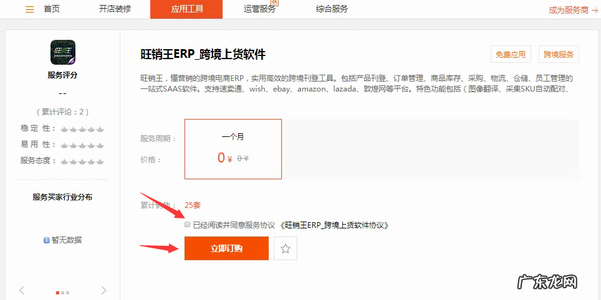Select the 应用工具 tab
Image resolution: width=601 pixels, height=300 pixels.
[x=186, y=9]
